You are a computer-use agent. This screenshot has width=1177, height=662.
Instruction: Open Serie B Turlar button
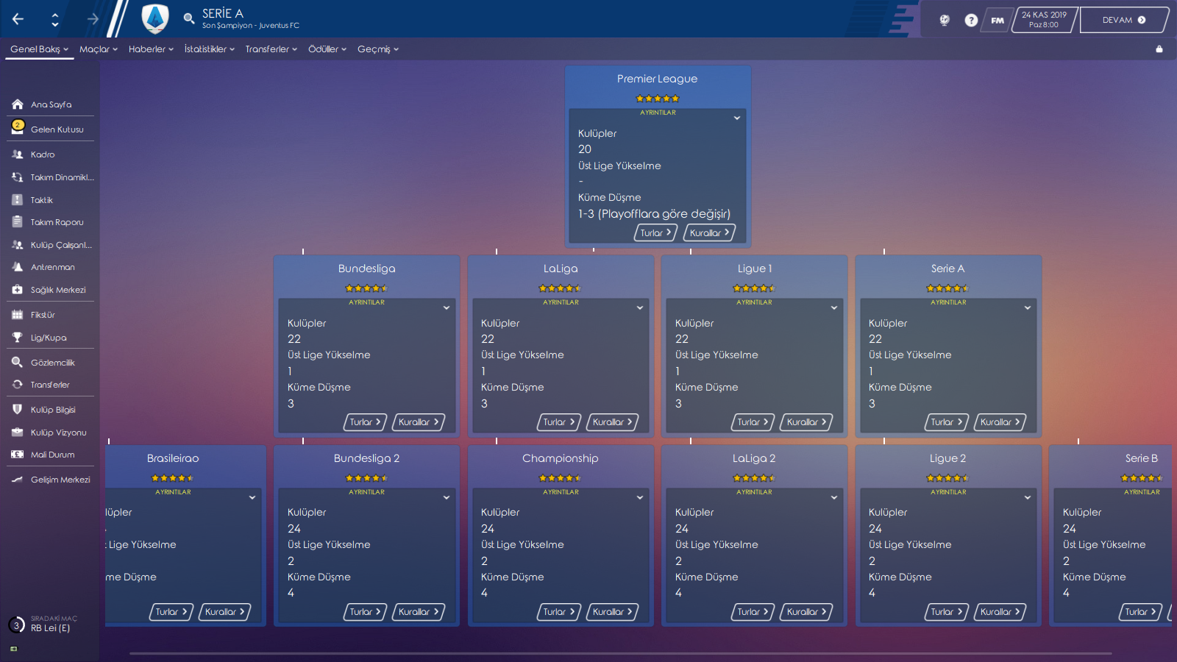click(x=1140, y=612)
